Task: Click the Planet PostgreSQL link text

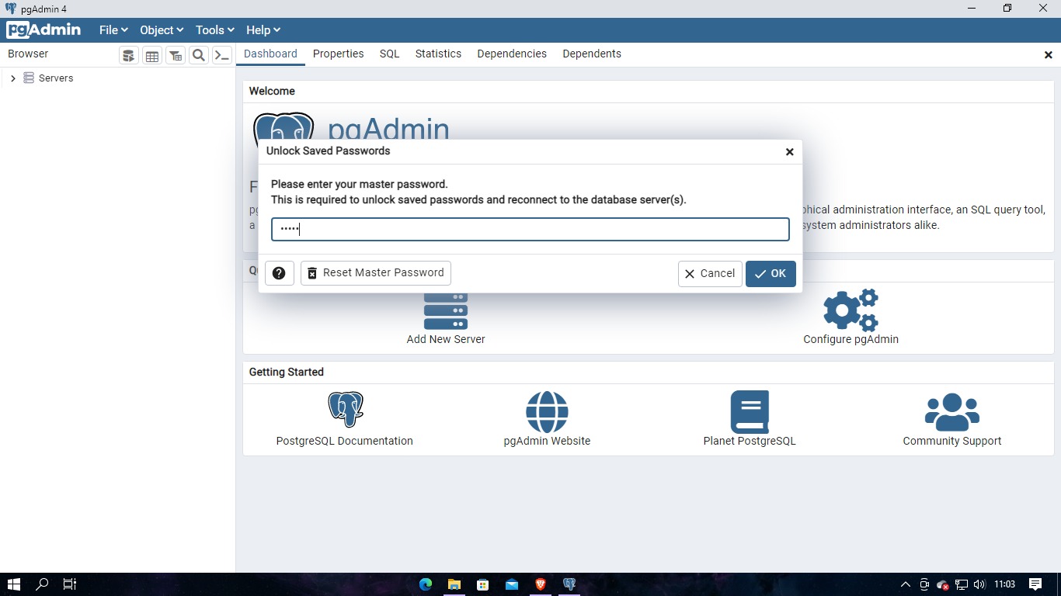Action: pos(750,441)
